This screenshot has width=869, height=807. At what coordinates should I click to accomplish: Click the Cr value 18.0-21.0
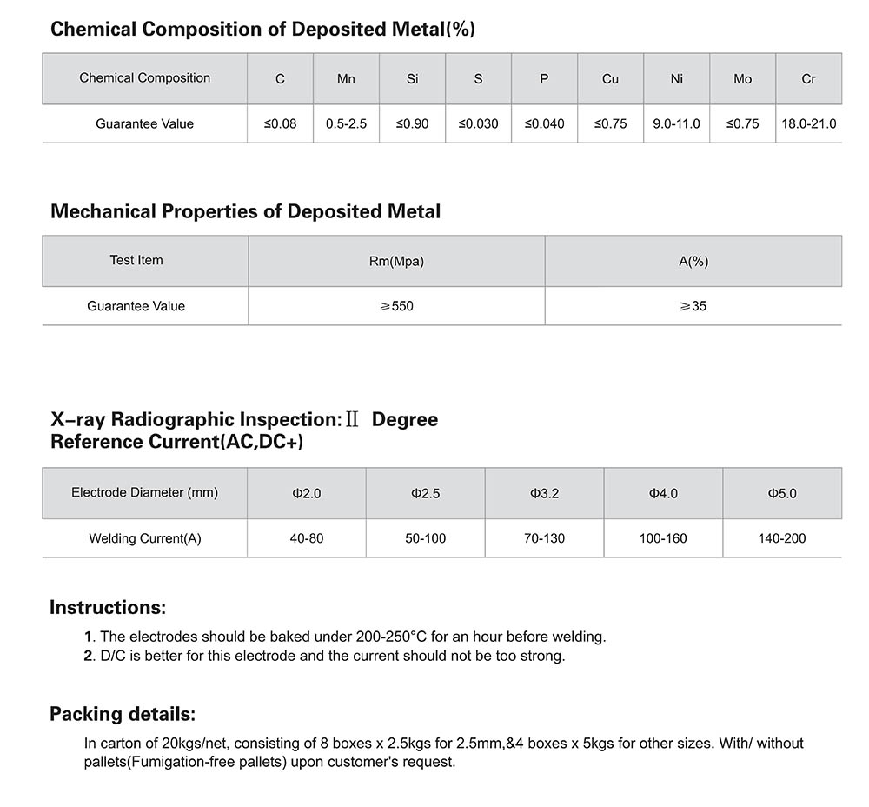point(808,123)
